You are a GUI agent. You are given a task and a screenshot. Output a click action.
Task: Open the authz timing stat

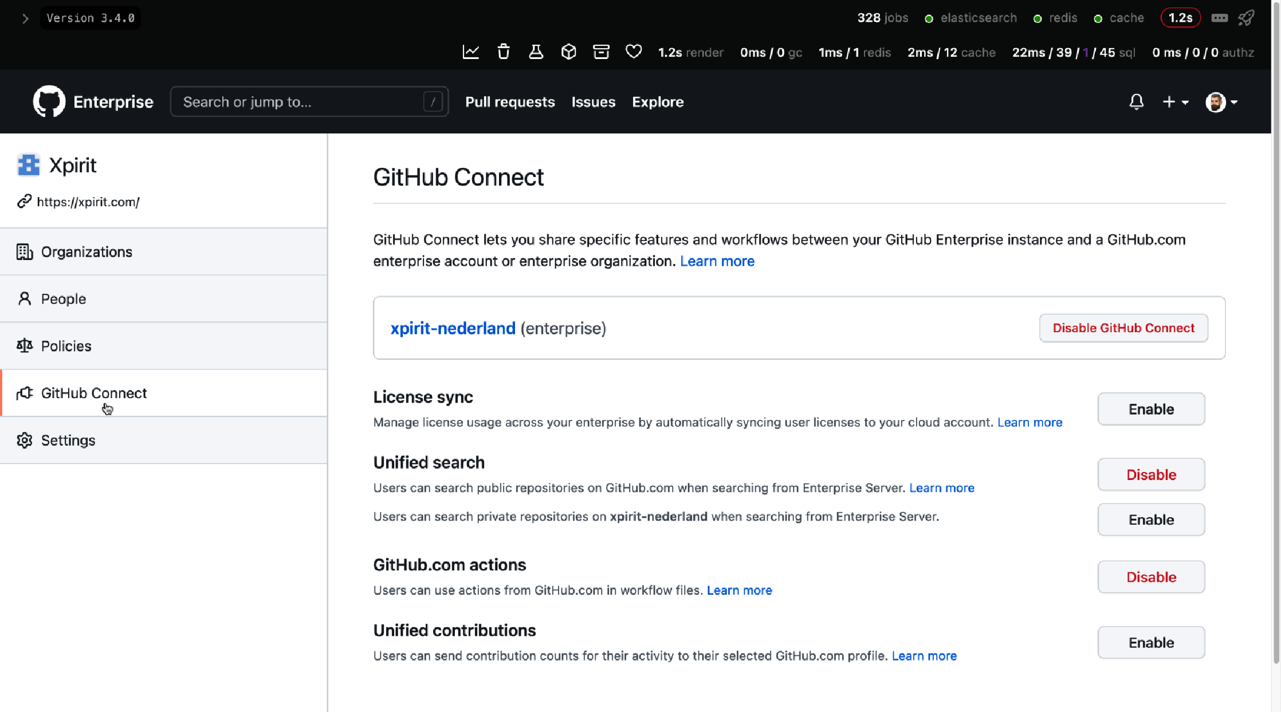click(1203, 53)
